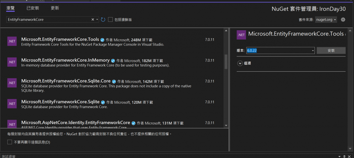Screen dimensions: 354x158
Task: Click verified badge beside Microsoft.EntityFrameworkCore.Sqlite
Action: point(103,102)
